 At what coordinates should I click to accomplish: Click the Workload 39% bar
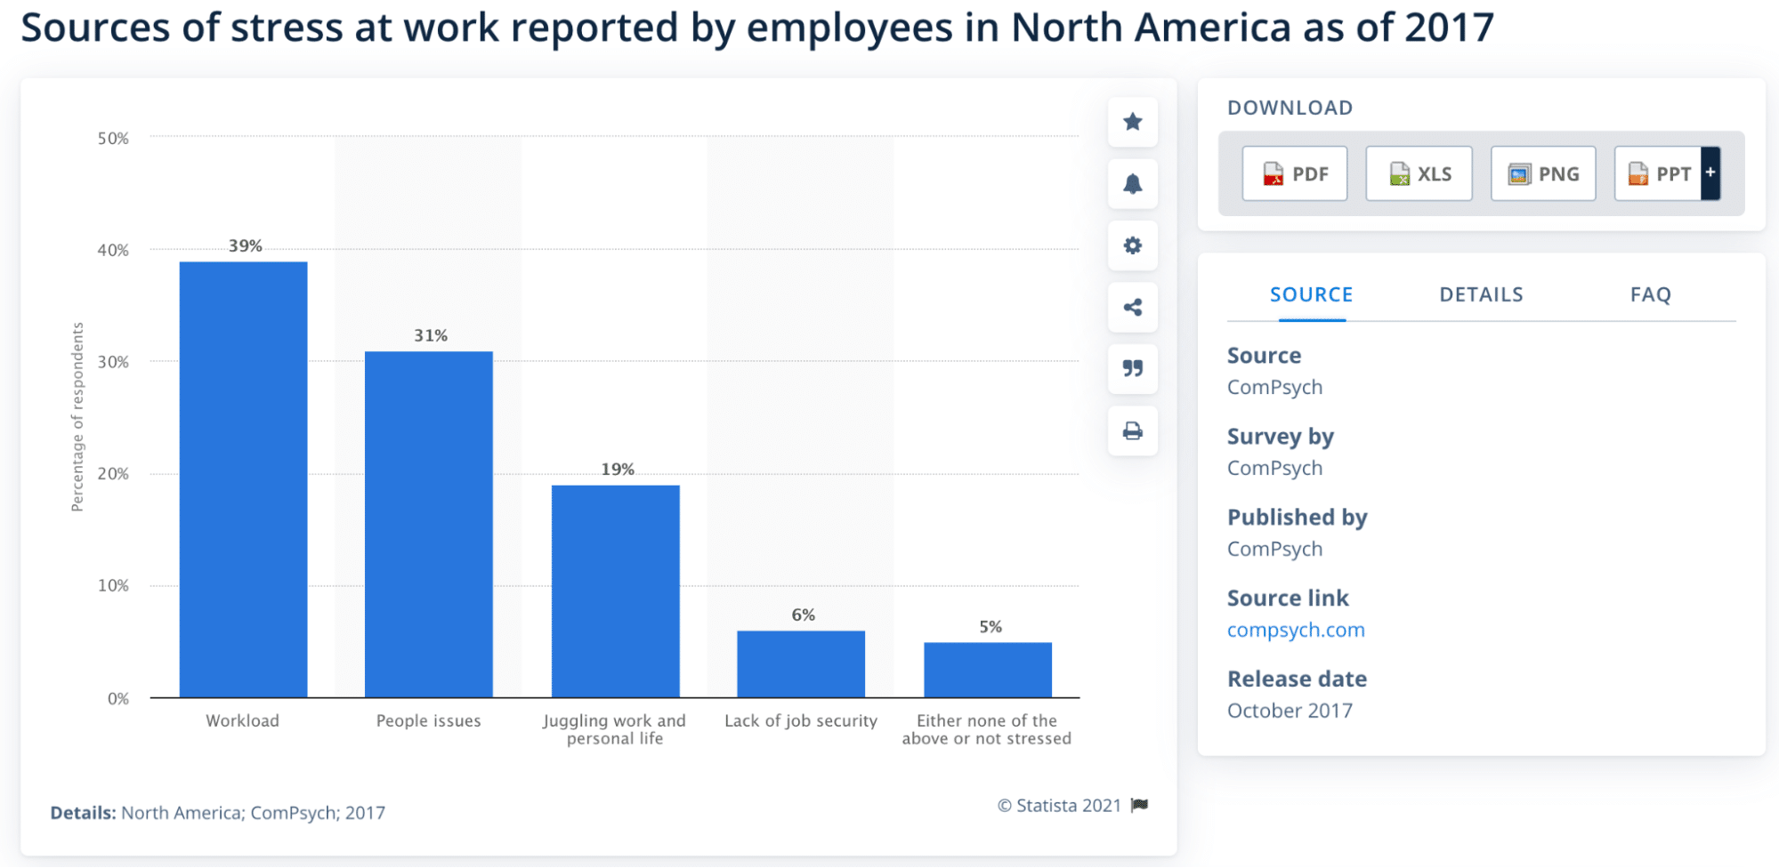(x=243, y=480)
